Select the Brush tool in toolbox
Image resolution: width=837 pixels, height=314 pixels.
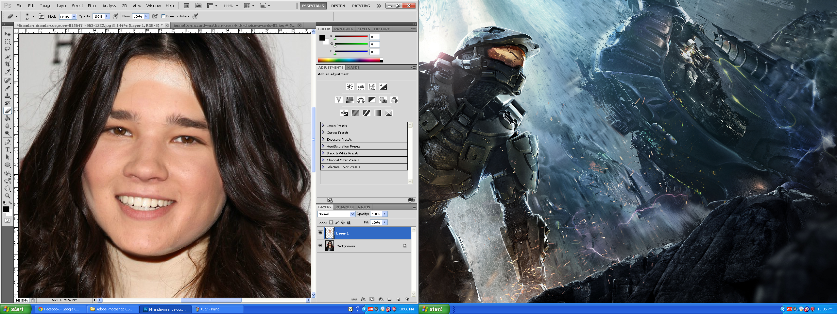click(x=8, y=88)
